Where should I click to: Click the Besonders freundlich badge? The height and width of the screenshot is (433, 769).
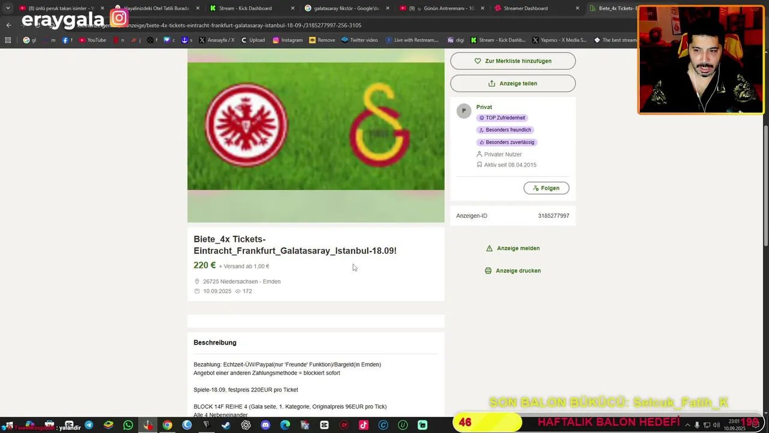coord(505,130)
